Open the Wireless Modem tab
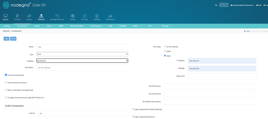The image size is (268, 119). click(77, 26)
